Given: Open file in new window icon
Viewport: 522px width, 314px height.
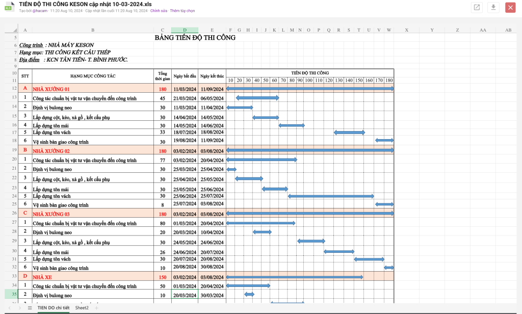Looking at the screenshot, I should pyautogui.click(x=477, y=7).
